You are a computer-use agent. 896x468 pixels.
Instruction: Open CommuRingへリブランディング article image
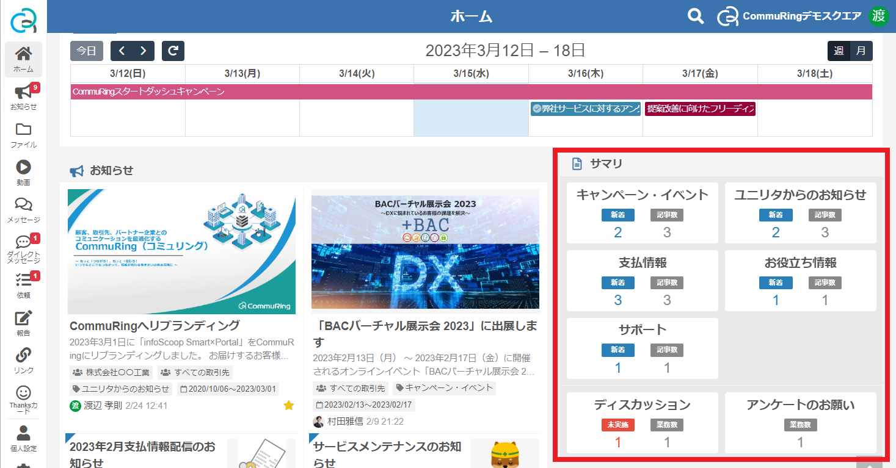tap(181, 251)
